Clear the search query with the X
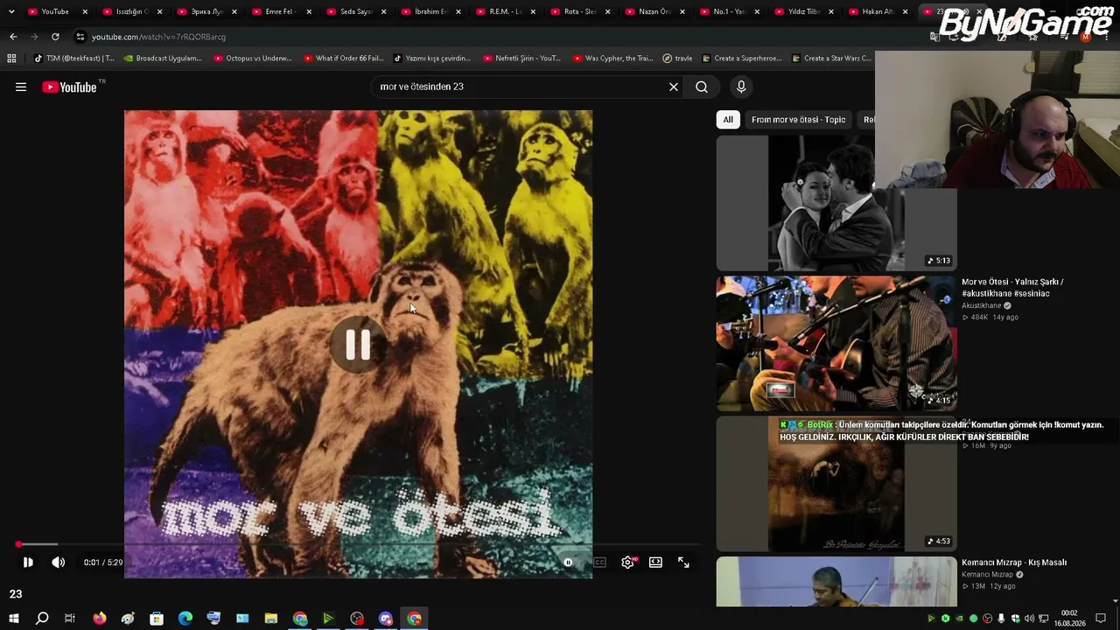 pyautogui.click(x=674, y=87)
